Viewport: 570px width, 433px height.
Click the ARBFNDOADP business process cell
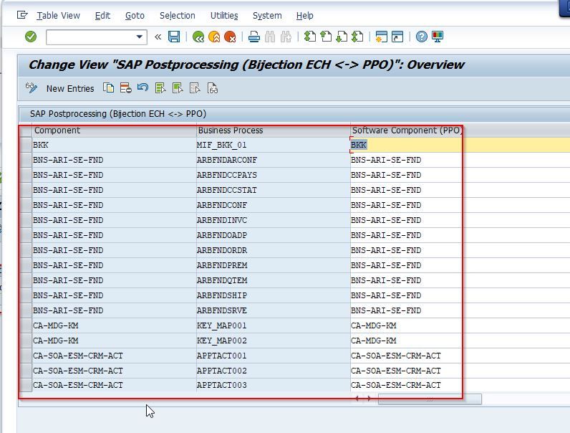click(274, 235)
